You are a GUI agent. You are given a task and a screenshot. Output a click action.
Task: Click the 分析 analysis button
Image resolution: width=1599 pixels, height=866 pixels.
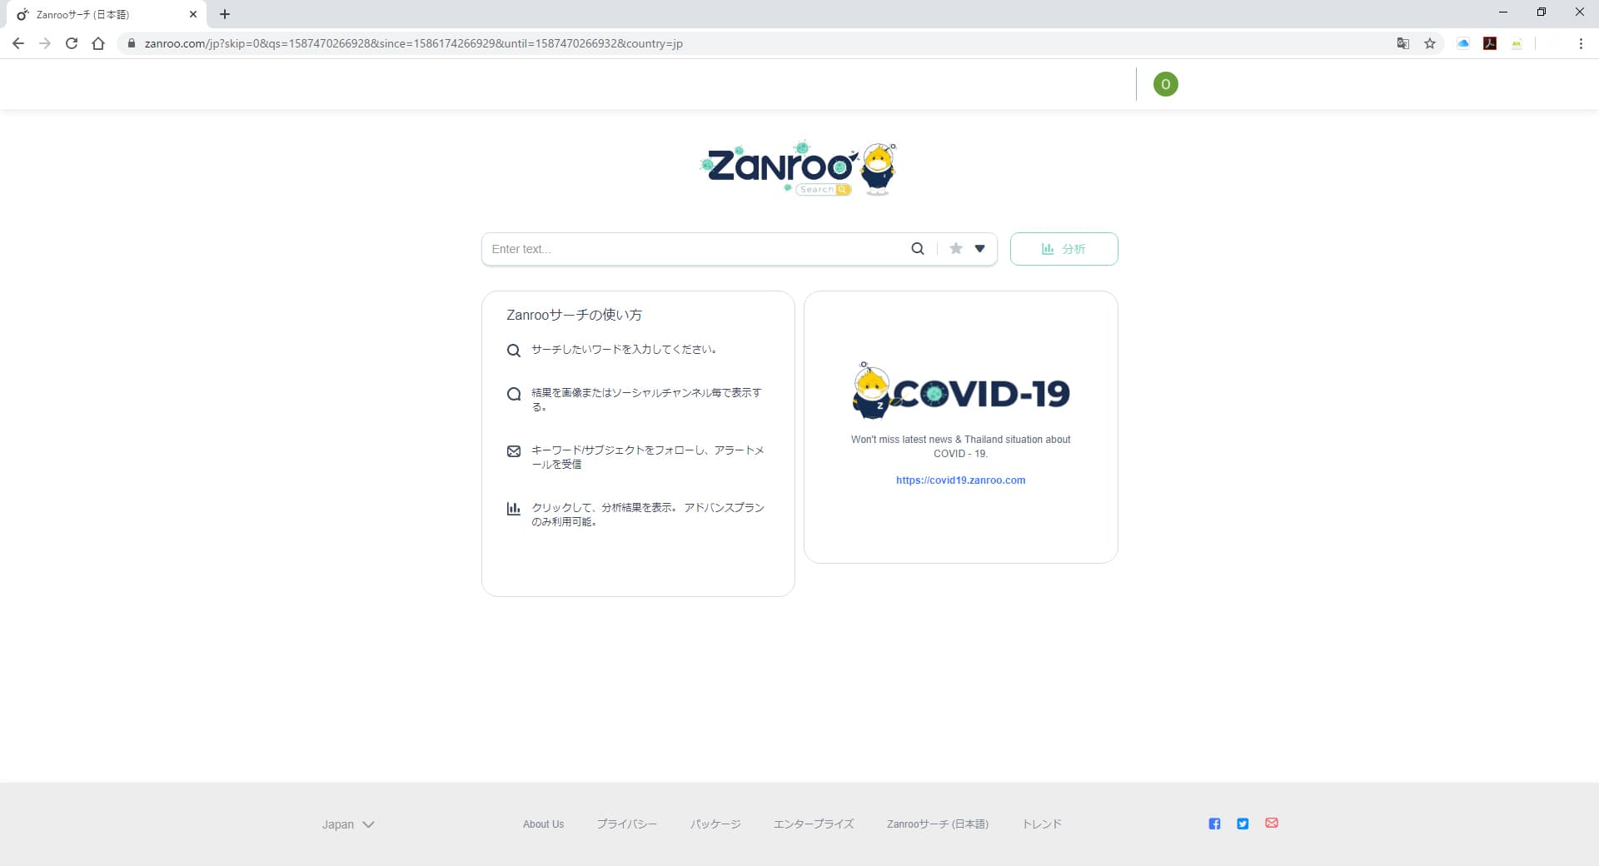pos(1064,249)
